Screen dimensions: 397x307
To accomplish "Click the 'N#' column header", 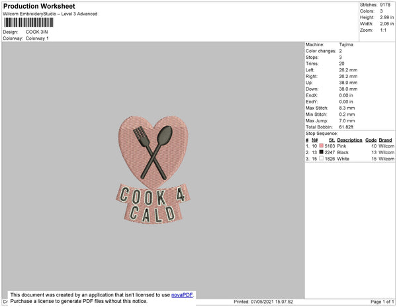I will pos(315,140).
